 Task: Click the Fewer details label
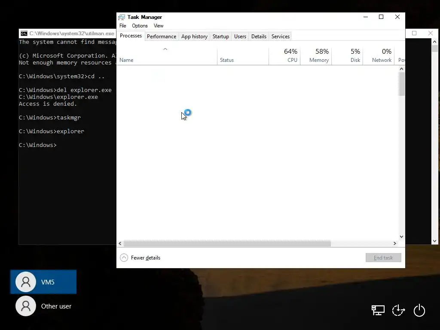[146, 258]
